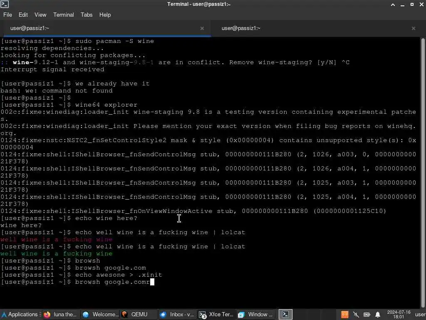Image resolution: width=426 pixels, height=320 pixels.
Task: Open the View menu
Action: [40, 15]
